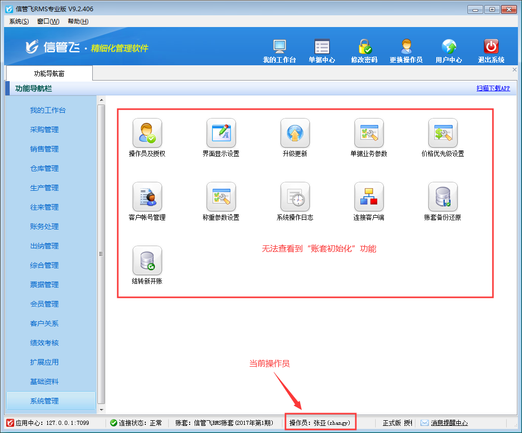Click sidebar scrollbar down arrow
The image size is (522, 433).
(x=101, y=409)
